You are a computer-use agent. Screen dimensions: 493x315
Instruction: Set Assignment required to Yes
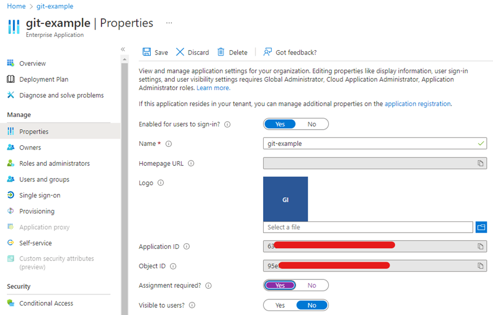click(280, 286)
